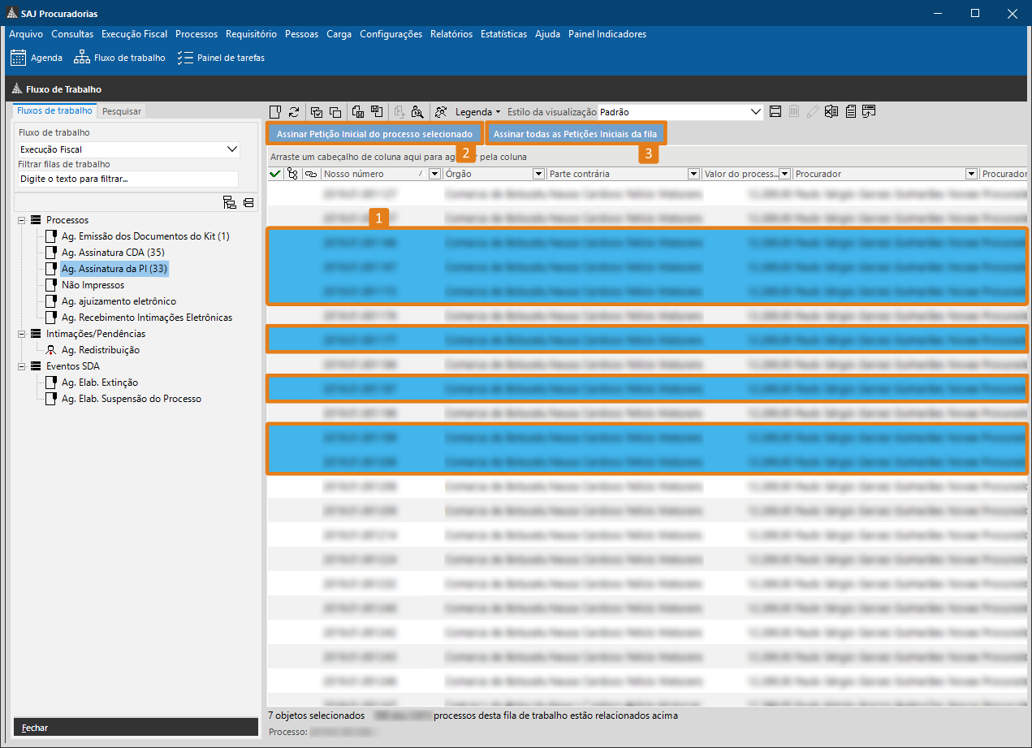
Task: Open the Execução Fiscal menu
Action: point(134,34)
